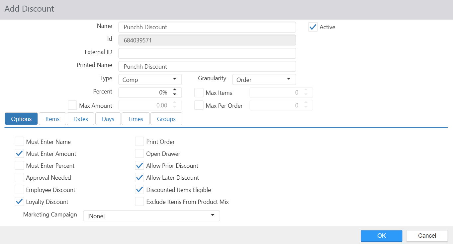Open the Type dropdown showing Comp
Viewport: 453px width, 244px height.
tap(150, 80)
